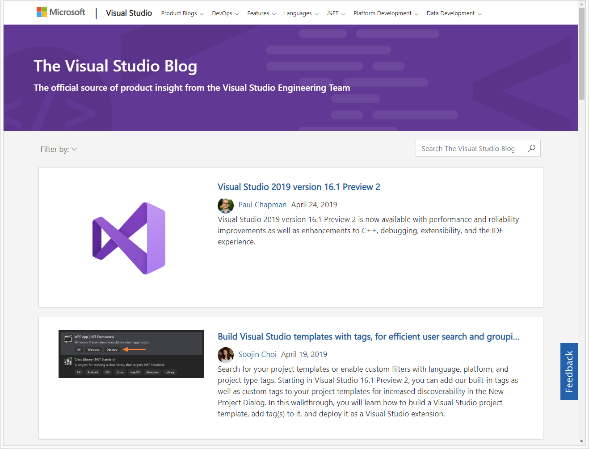
Task: Open the Data Development menu
Action: pyautogui.click(x=454, y=13)
